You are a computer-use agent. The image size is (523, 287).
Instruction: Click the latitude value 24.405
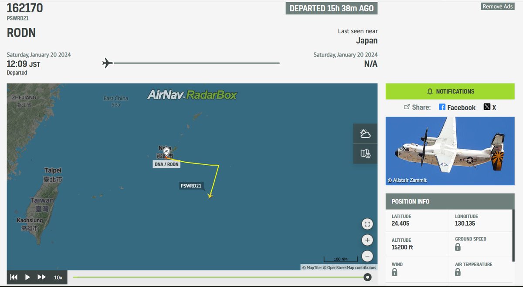(x=401, y=224)
